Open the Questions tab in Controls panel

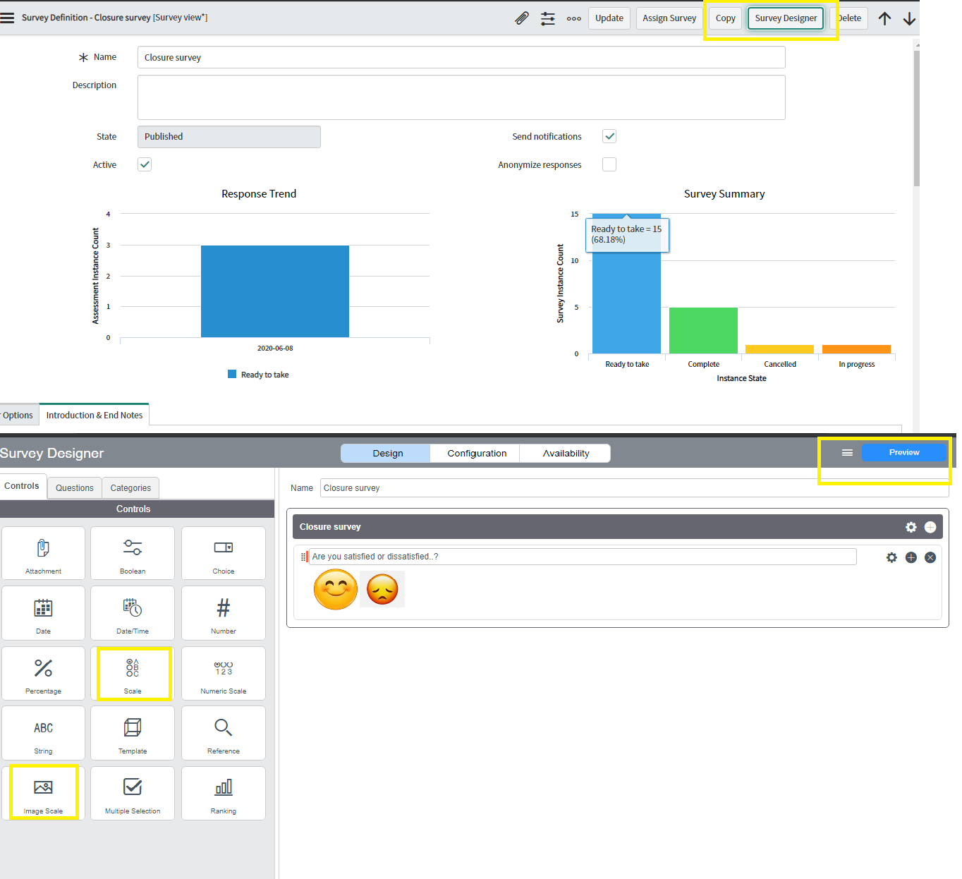(x=74, y=487)
